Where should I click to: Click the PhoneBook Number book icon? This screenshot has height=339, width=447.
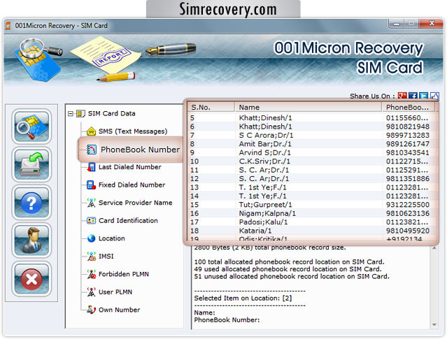[x=92, y=150]
